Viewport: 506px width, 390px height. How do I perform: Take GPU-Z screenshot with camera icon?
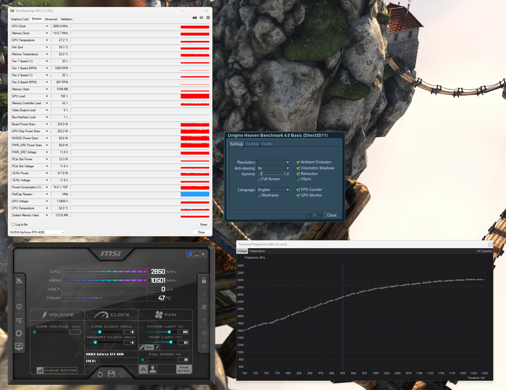tap(195, 18)
